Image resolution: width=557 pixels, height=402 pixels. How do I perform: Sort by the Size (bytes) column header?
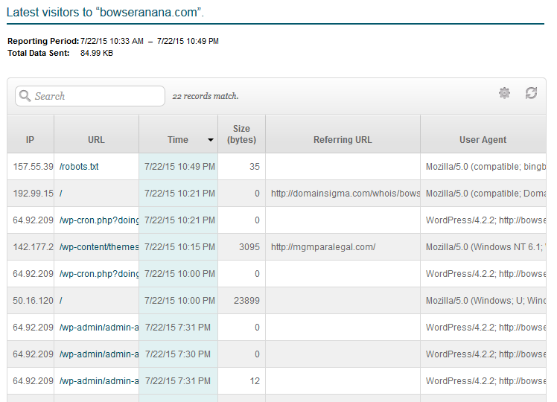(241, 134)
